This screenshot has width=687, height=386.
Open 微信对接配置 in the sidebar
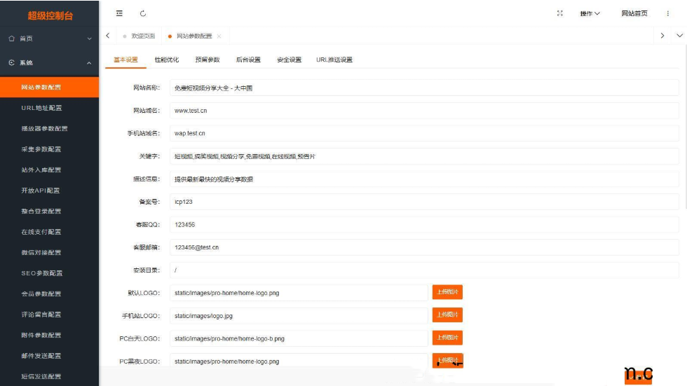tap(50, 252)
